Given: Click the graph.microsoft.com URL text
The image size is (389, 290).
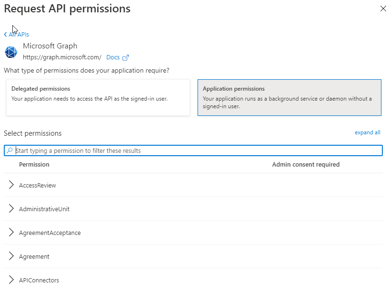Looking at the screenshot, I should (x=62, y=57).
